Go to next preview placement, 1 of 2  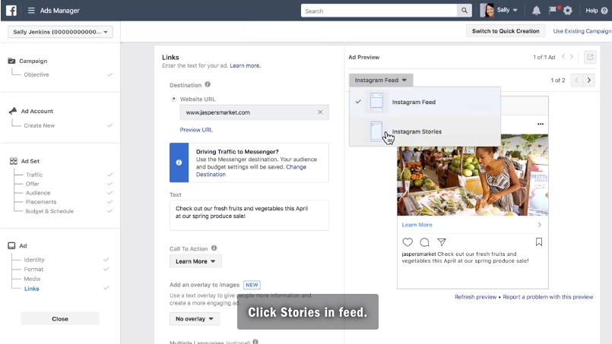[589, 80]
